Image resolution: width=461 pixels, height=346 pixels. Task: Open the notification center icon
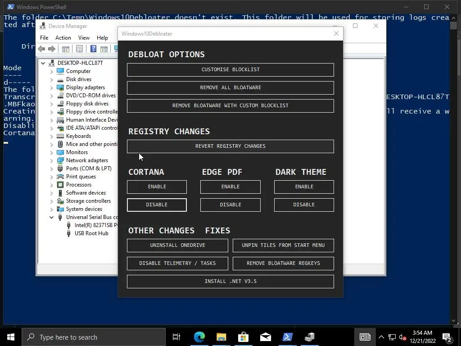447,337
